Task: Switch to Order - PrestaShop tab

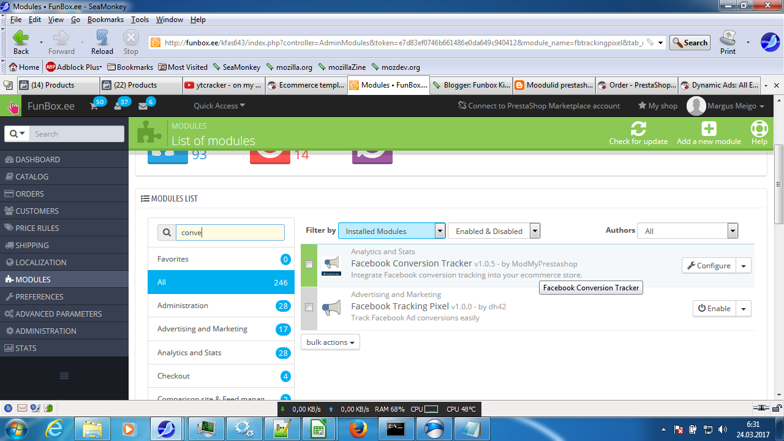Action: 636,85
